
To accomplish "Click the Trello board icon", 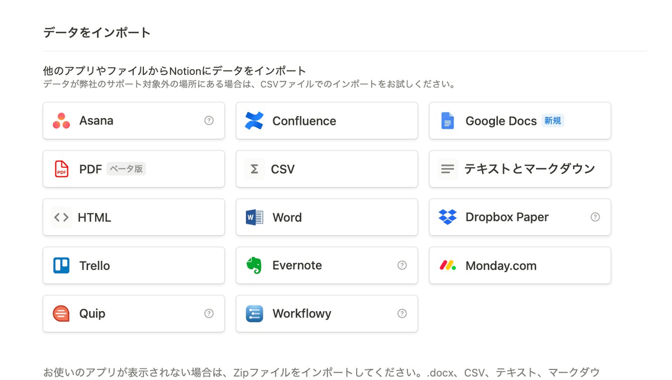I will pyautogui.click(x=61, y=265).
